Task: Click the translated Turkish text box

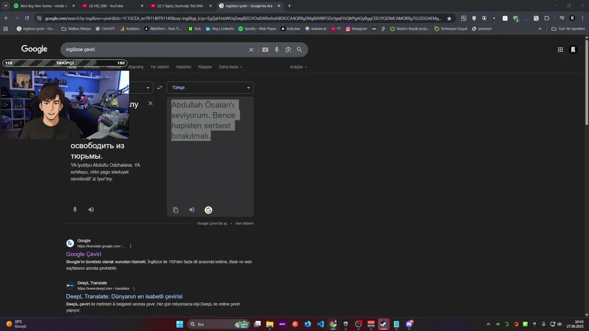Action: [210, 156]
